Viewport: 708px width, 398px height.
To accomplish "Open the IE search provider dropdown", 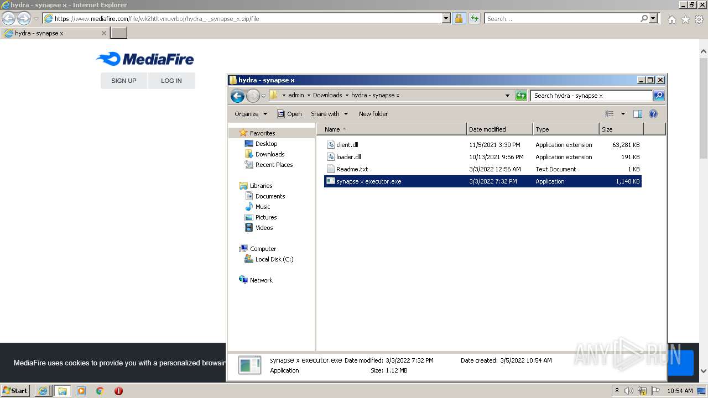I will point(654,18).
